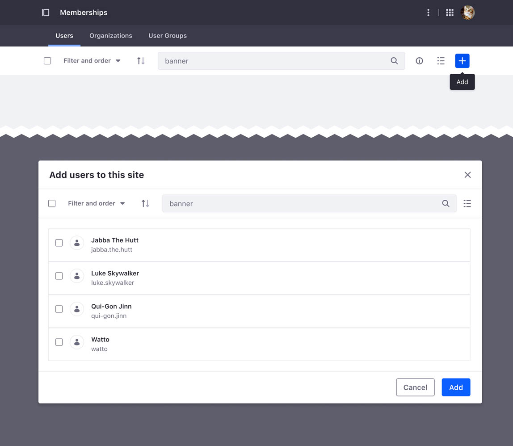Expand Filter and order in the top toolbar
Viewport: 513px width, 446px height.
[x=92, y=61]
